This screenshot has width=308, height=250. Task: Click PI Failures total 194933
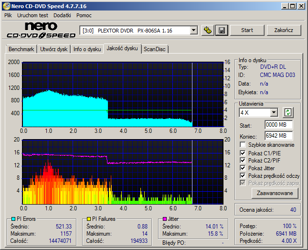tap(139, 241)
